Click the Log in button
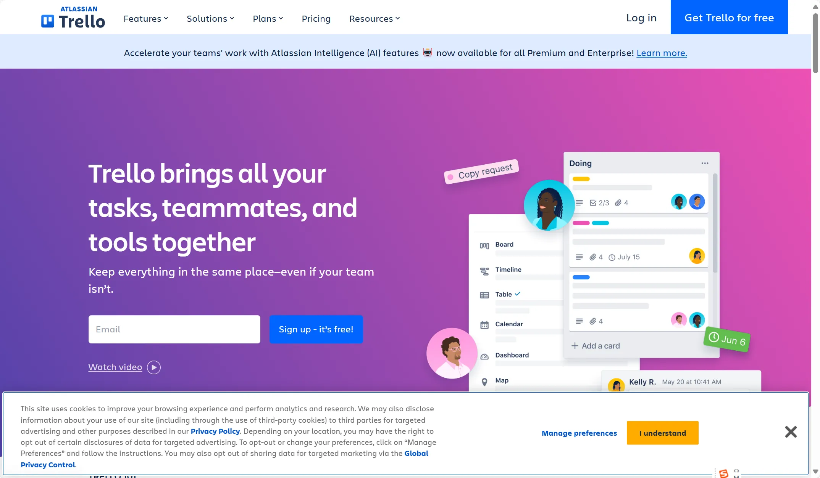The height and width of the screenshot is (478, 820). click(641, 17)
